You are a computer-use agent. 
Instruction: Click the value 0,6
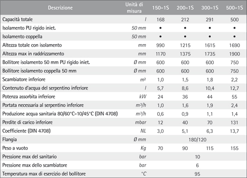pos(161,114)
